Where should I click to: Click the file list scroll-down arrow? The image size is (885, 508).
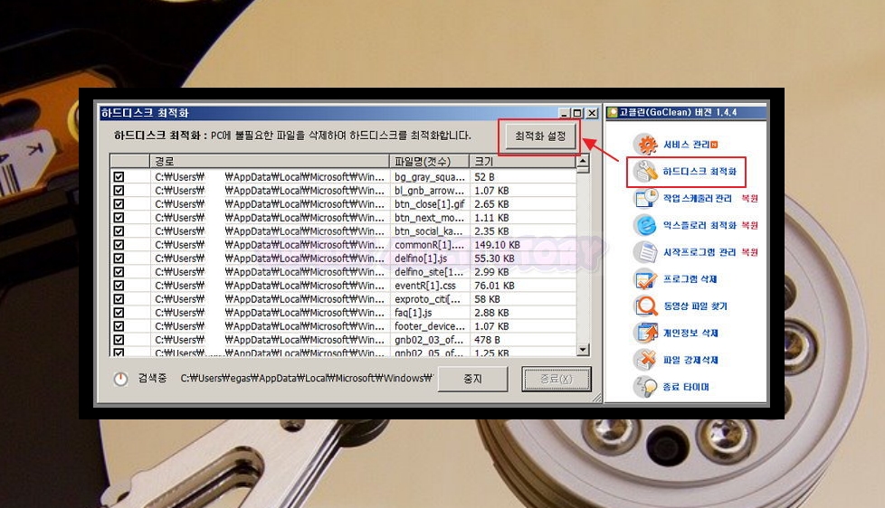click(x=583, y=350)
